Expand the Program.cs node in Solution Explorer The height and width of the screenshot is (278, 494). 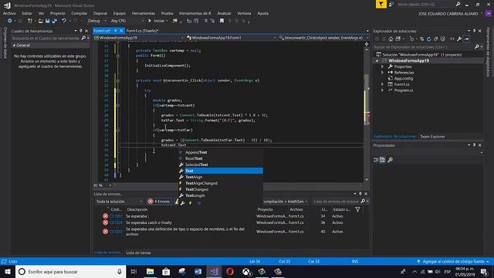(x=383, y=90)
